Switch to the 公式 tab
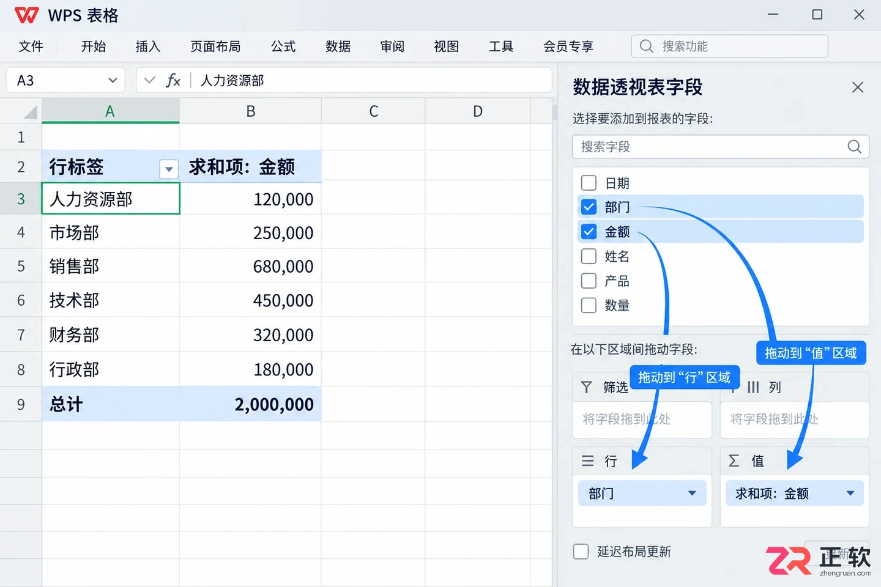Viewport: 881px width, 587px height. 283,46
